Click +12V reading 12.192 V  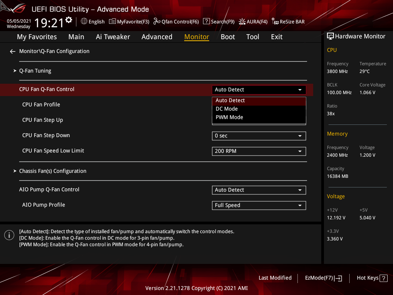pyautogui.click(x=336, y=218)
